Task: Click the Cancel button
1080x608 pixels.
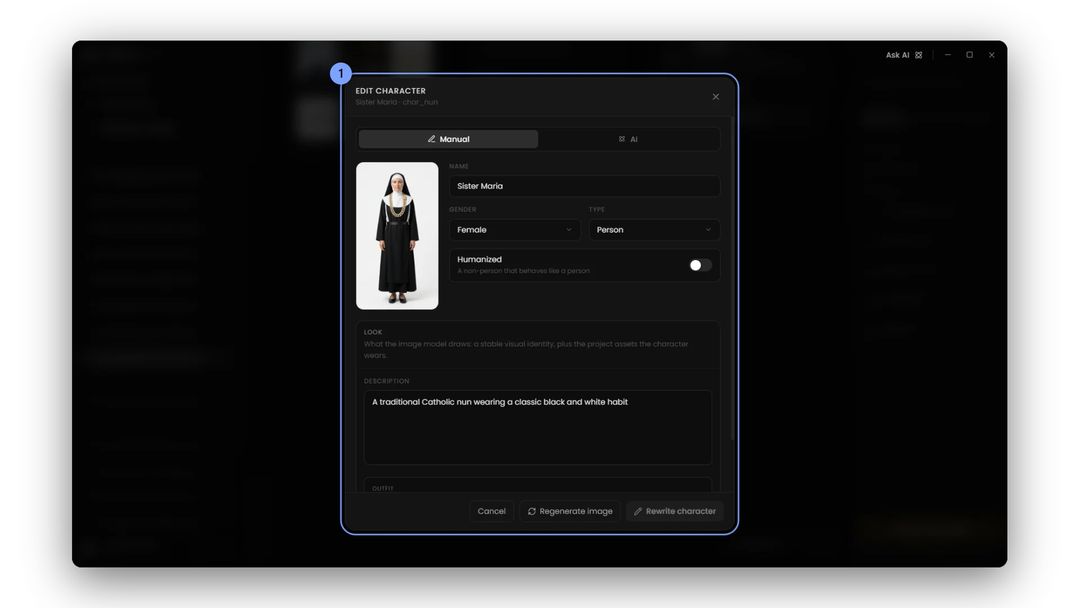Action: pos(492,511)
